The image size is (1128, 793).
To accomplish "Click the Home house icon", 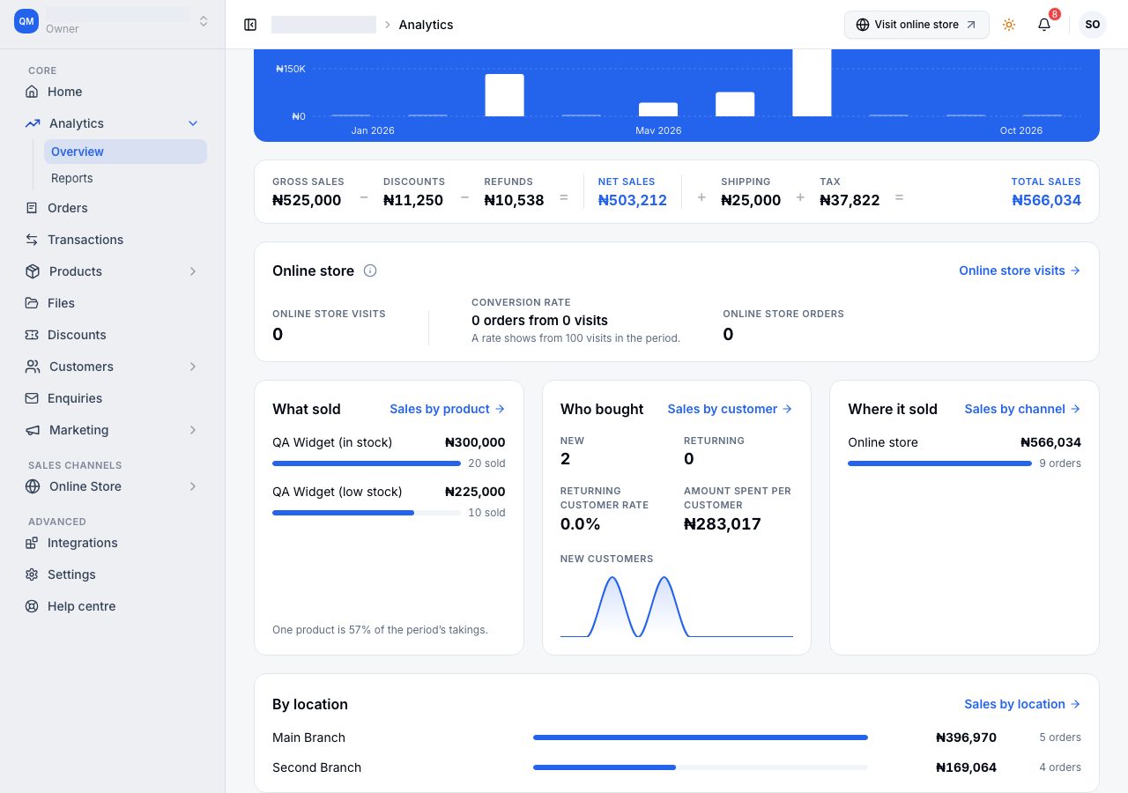I will (x=32, y=92).
